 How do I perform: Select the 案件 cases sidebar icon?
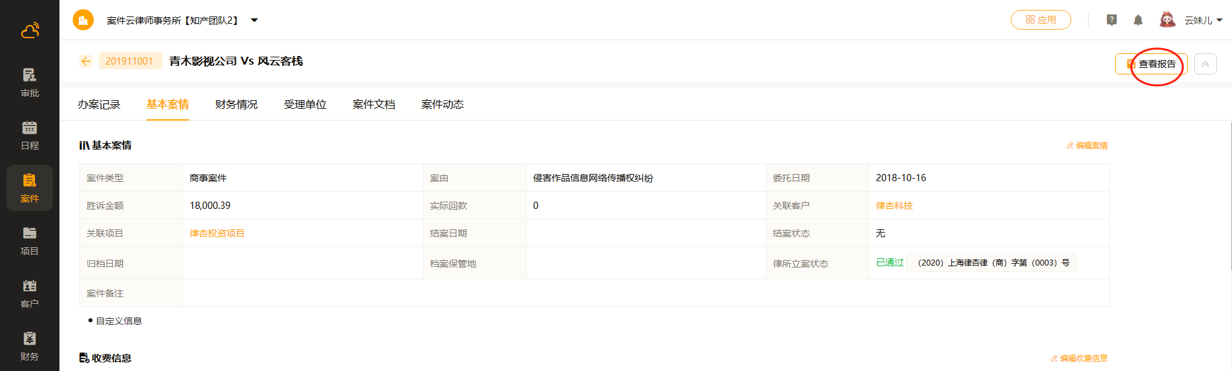(x=30, y=188)
